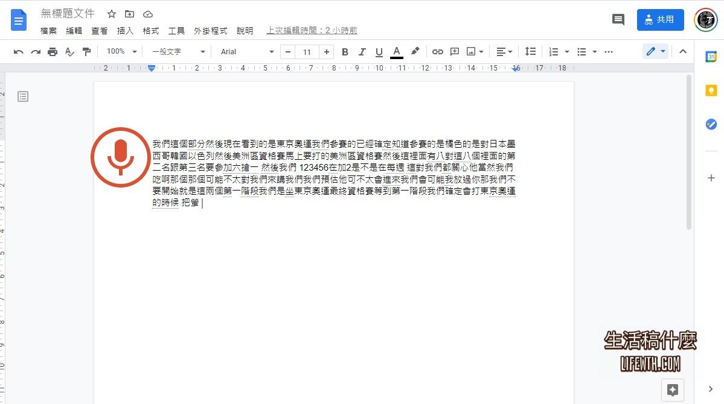Screen dimensions: 724x404
Task: Toggle italic formatting
Action: (x=362, y=52)
